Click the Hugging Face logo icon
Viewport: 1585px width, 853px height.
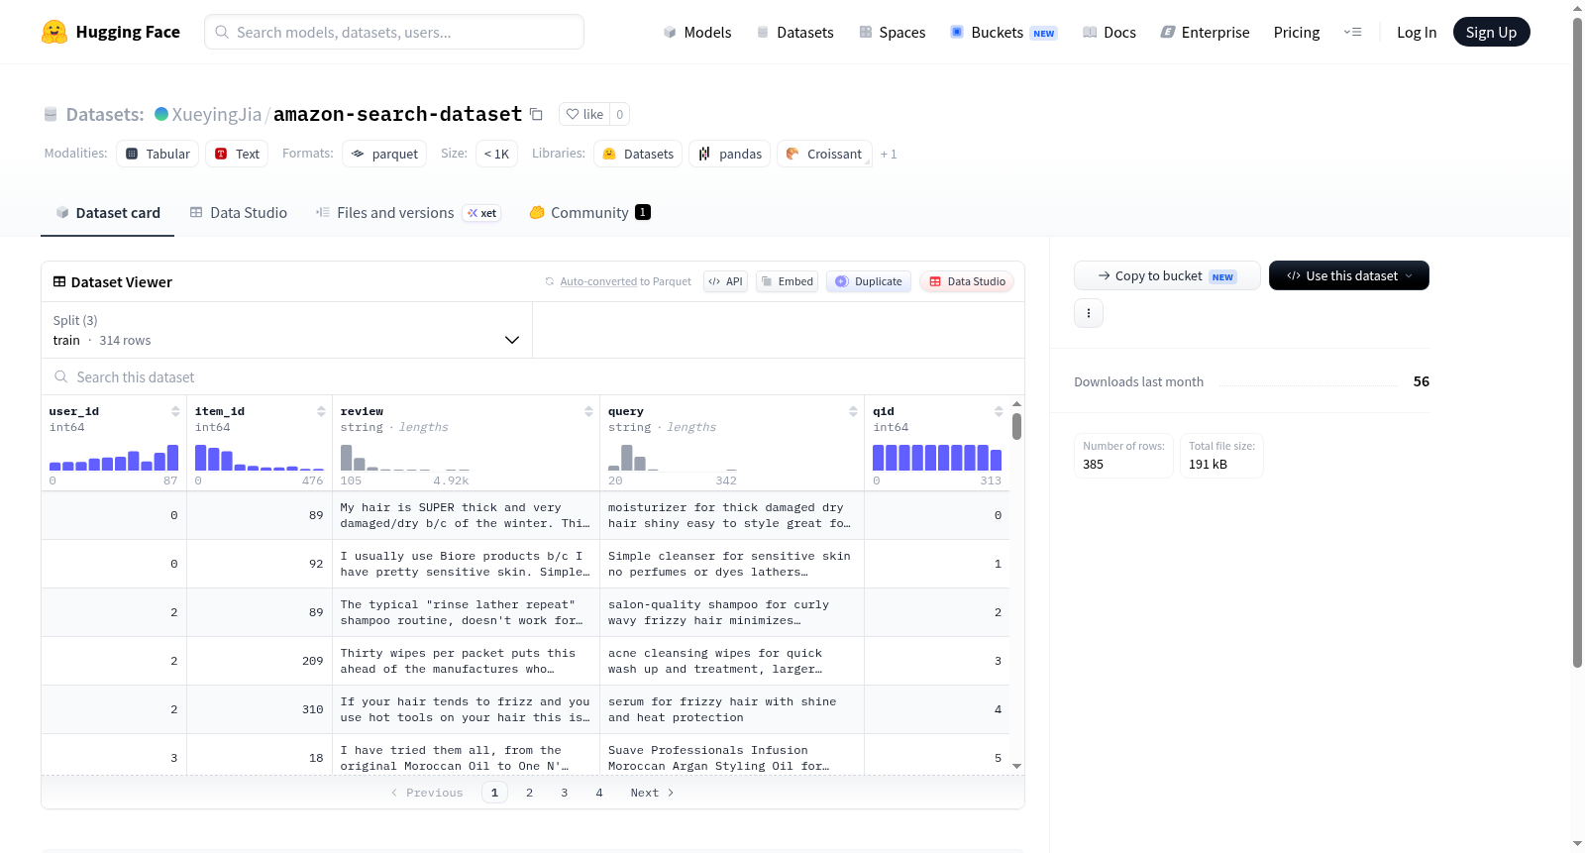(x=54, y=32)
